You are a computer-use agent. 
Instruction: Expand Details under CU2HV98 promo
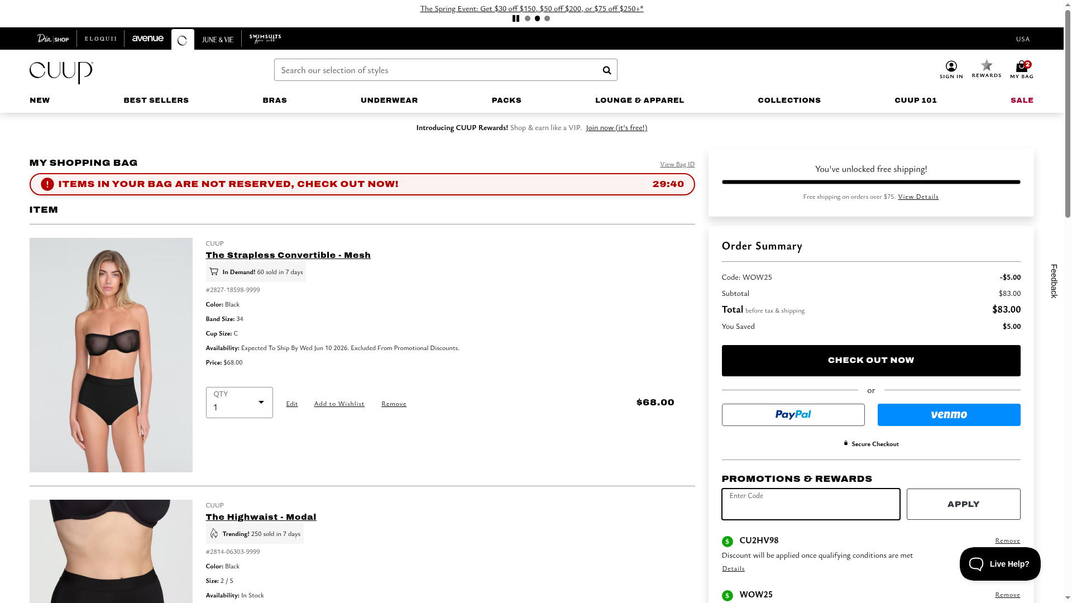(x=733, y=568)
